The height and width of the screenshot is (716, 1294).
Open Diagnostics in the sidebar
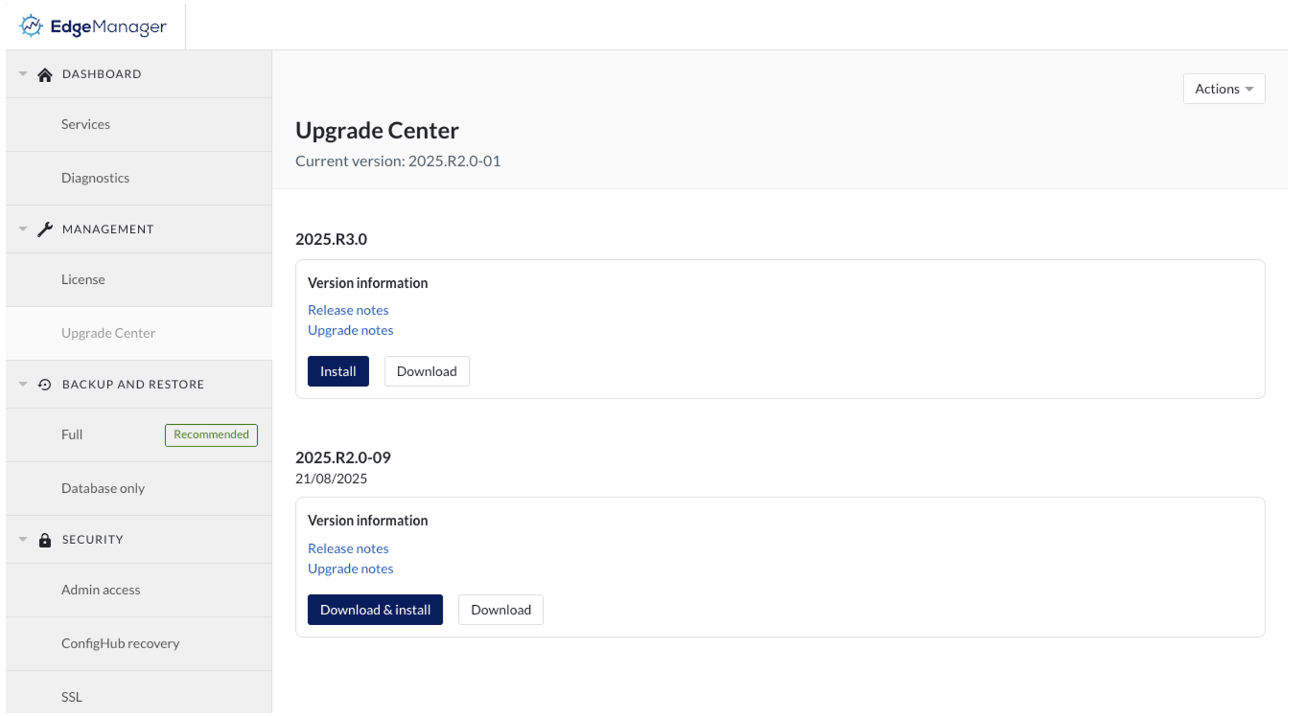[x=95, y=178]
